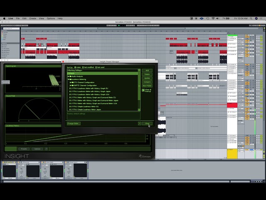The width and height of the screenshot is (266, 200).
Task: Click the preset description text field
Action: point(103,115)
